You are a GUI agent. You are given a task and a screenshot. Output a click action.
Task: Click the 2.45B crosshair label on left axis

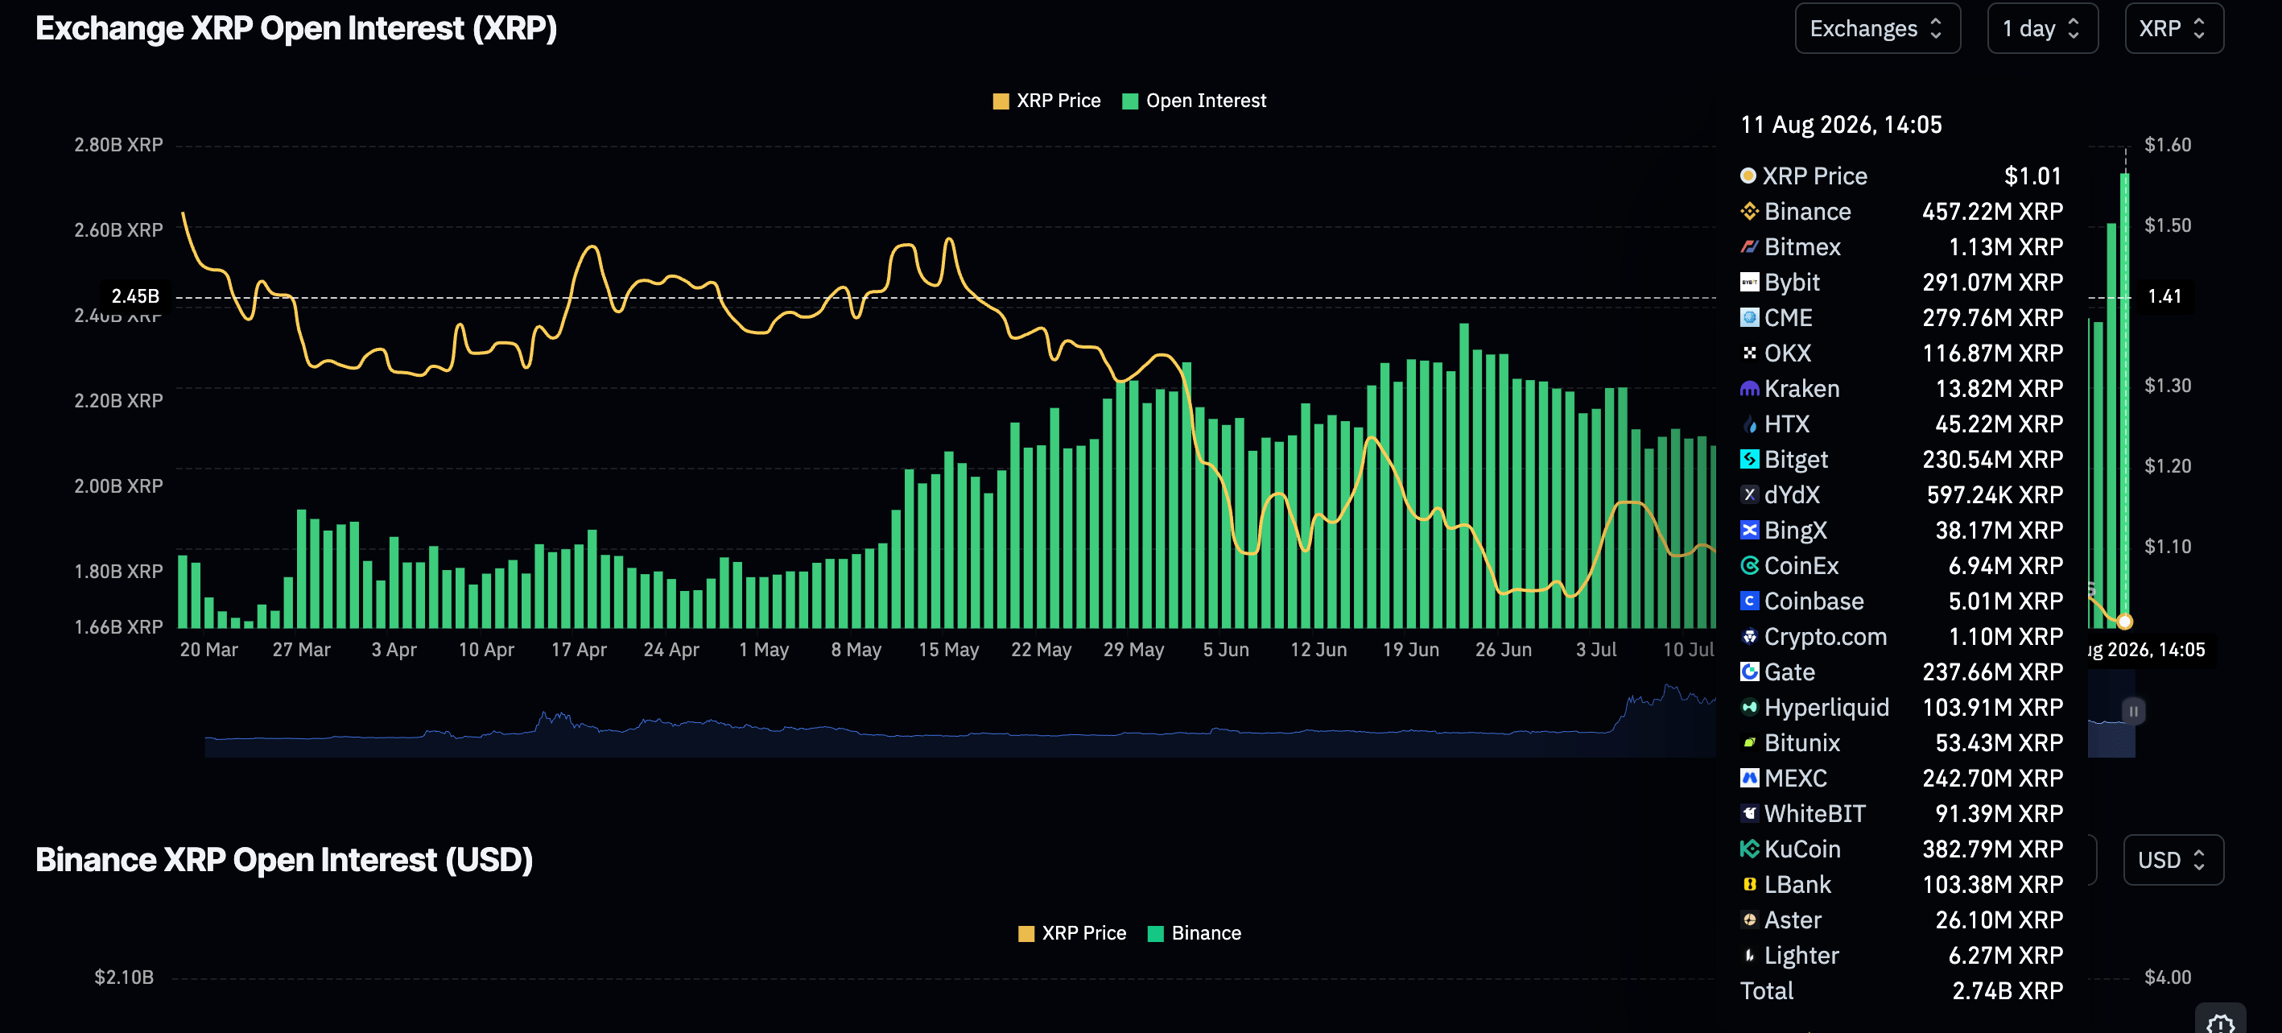pyautogui.click(x=134, y=296)
